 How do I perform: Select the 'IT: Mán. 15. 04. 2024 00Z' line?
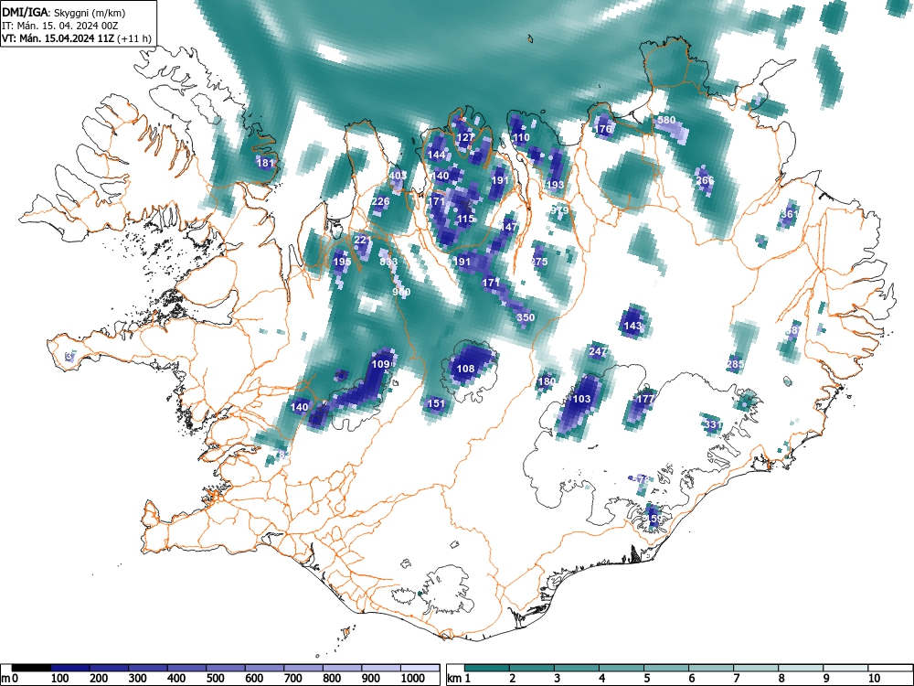61,26
